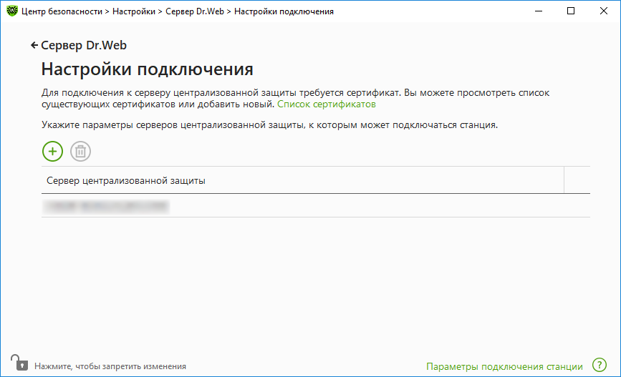Open Параметры подключения станции link
The width and height of the screenshot is (621, 377).
504,367
